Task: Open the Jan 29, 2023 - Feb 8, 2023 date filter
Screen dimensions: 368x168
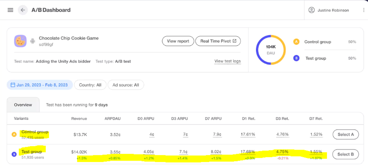Action: [40, 85]
